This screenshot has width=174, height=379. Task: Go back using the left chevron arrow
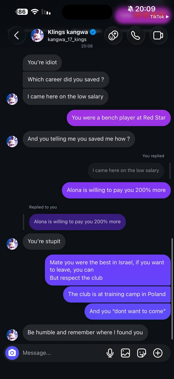coord(17,36)
